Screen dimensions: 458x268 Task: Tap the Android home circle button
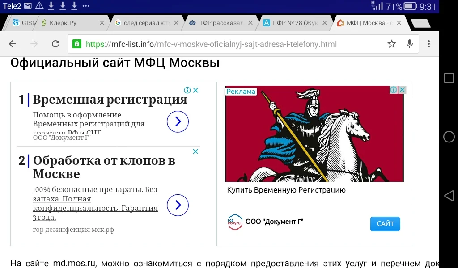[x=449, y=137]
